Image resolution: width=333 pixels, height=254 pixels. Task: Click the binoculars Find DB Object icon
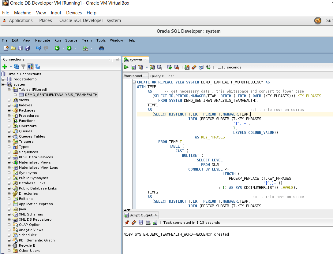click(102, 48)
